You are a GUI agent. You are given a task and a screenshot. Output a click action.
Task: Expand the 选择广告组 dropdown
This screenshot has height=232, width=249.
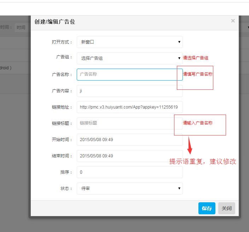click(x=129, y=58)
